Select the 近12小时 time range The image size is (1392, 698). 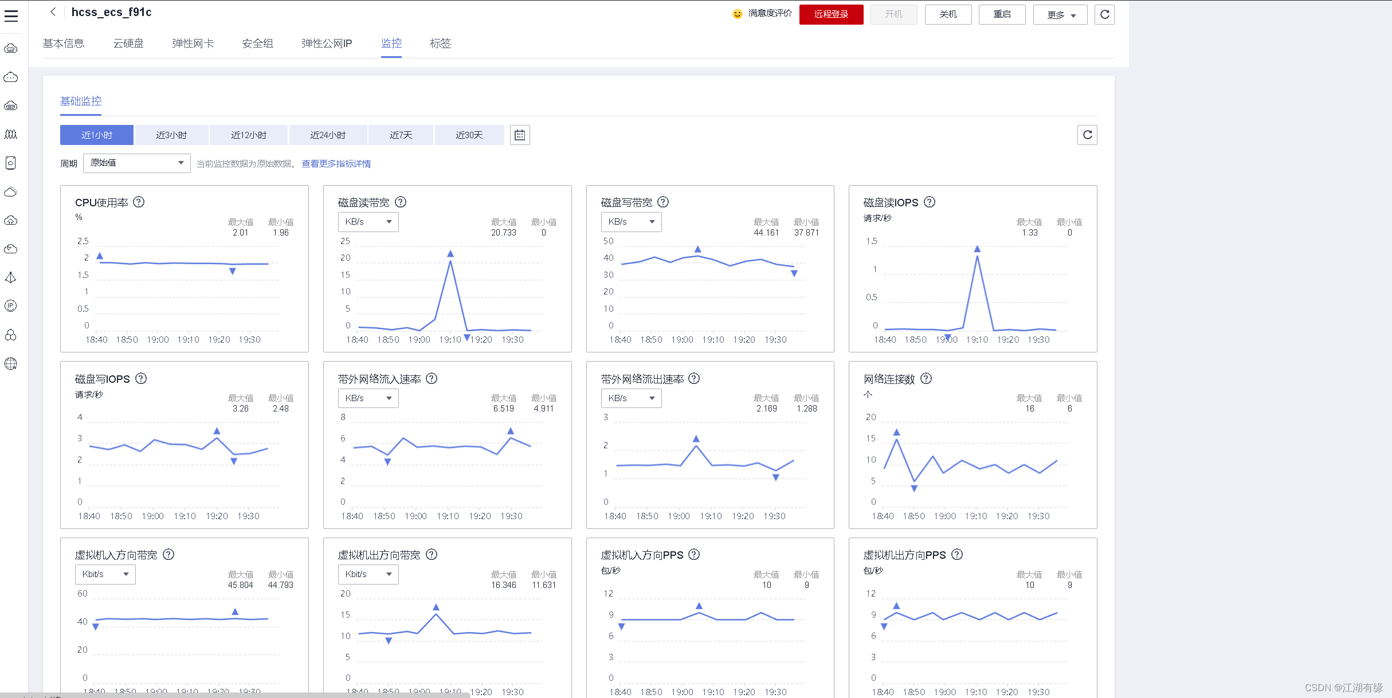(x=249, y=135)
